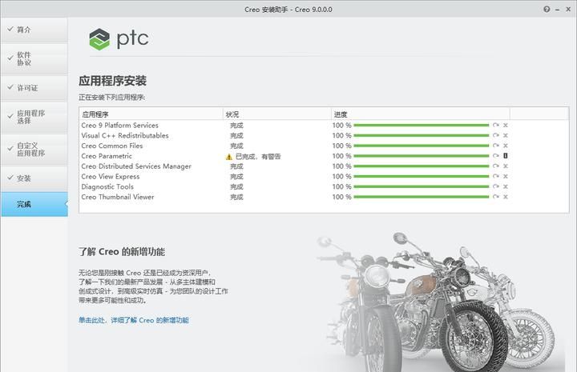Retry icon in Creo Parametric row
The height and width of the screenshot is (372, 577).
click(496, 156)
